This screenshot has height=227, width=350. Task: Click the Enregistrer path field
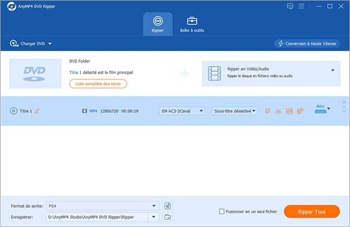(x=97, y=217)
